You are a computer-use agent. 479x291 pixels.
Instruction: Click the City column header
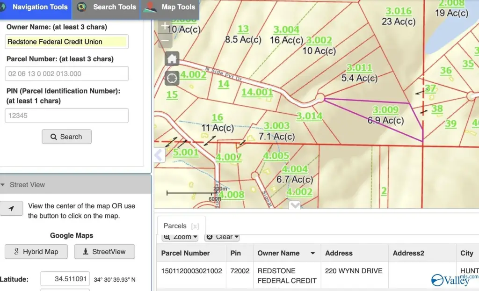click(467, 253)
